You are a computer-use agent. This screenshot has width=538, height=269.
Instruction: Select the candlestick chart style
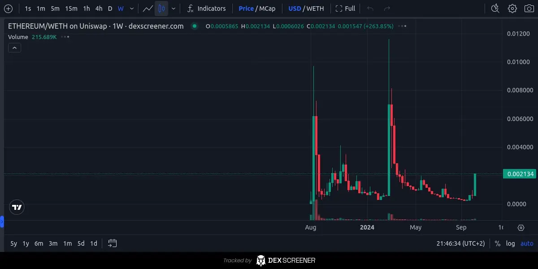(161, 9)
